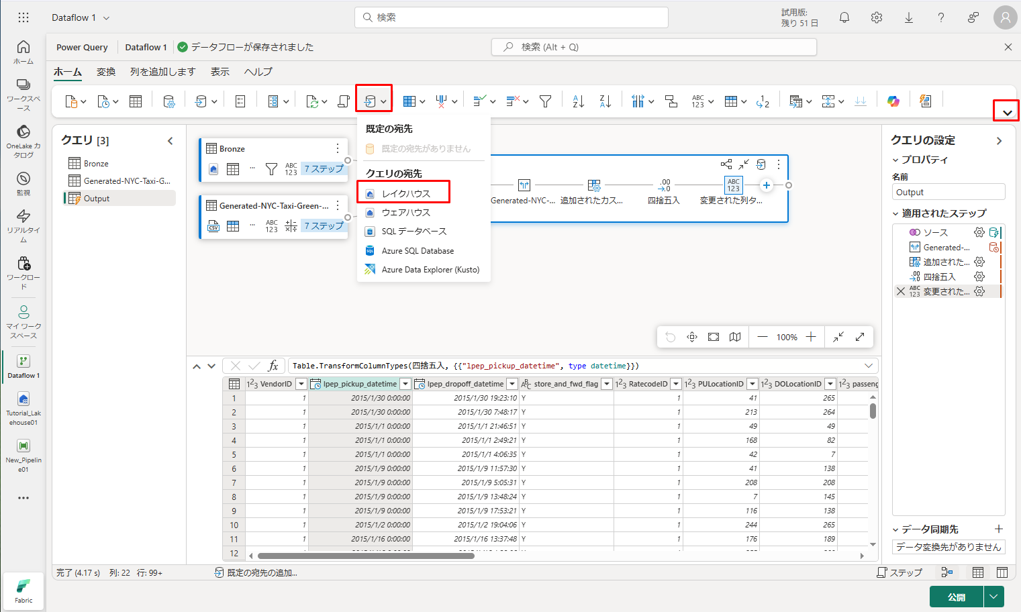Expand the formula bar with the chevron
The image size is (1021, 612).
[x=869, y=366]
